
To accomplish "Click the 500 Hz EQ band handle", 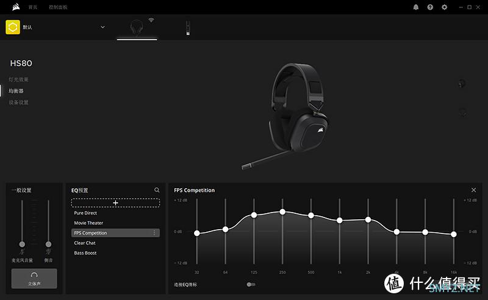I will click(311, 215).
